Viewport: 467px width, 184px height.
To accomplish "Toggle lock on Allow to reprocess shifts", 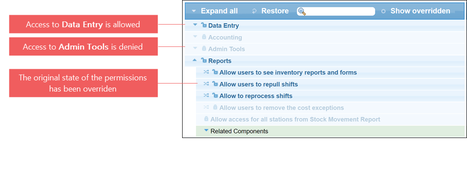I will click(215, 96).
